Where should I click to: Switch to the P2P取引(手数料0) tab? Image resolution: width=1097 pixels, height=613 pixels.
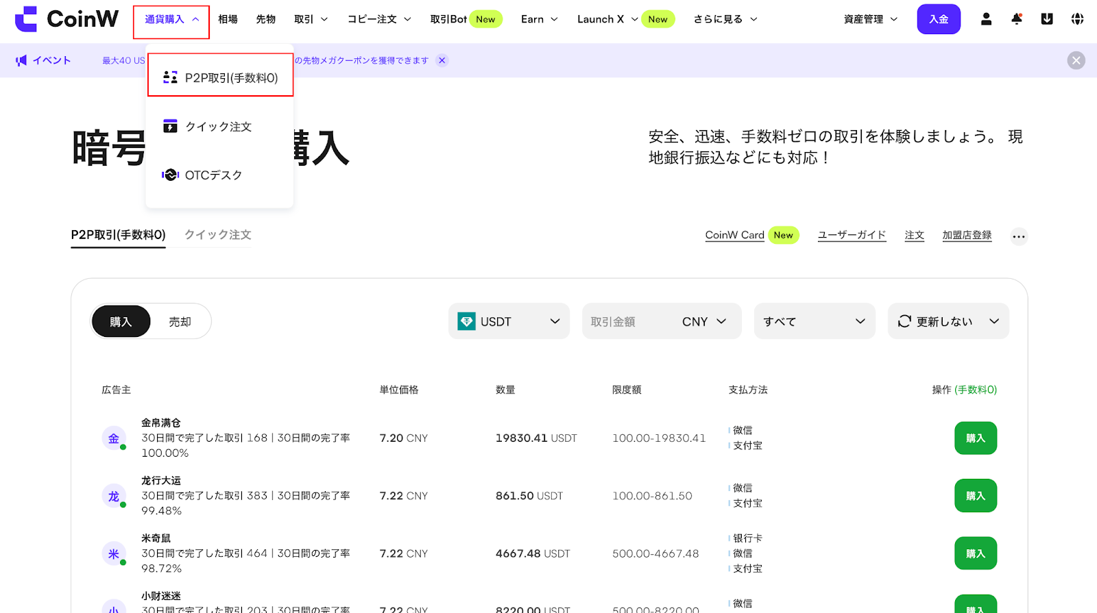coord(118,235)
